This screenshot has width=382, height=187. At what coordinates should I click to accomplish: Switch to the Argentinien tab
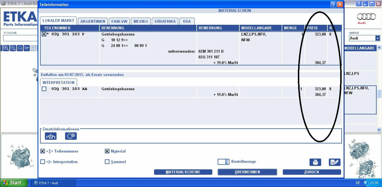[x=93, y=21]
